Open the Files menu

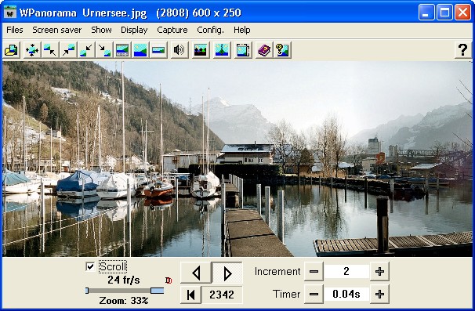(15, 30)
